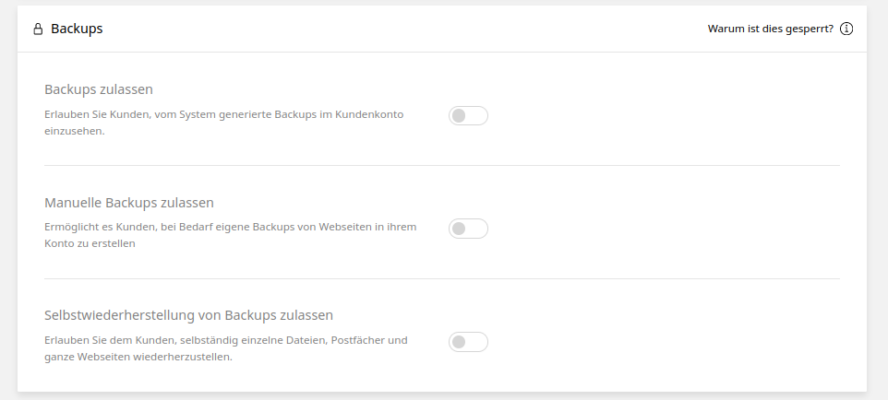This screenshot has width=888, height=400.
Task: Click the grey knob of 'Manuelle Backups' switch
Action: (460, 229)
